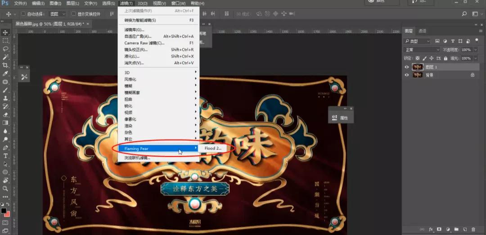
Task: Select the Flaming Pear menu entry
Action: (158, 148)
